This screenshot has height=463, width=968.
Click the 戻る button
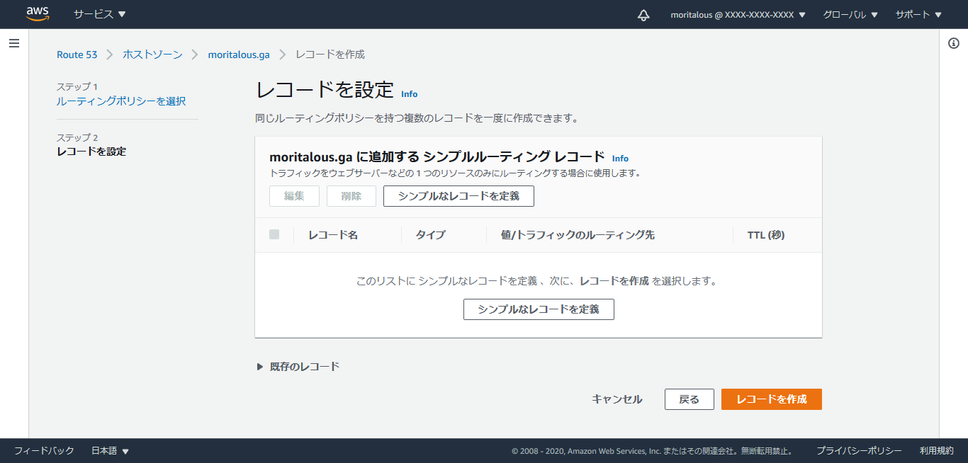click(x=689, y=399)
